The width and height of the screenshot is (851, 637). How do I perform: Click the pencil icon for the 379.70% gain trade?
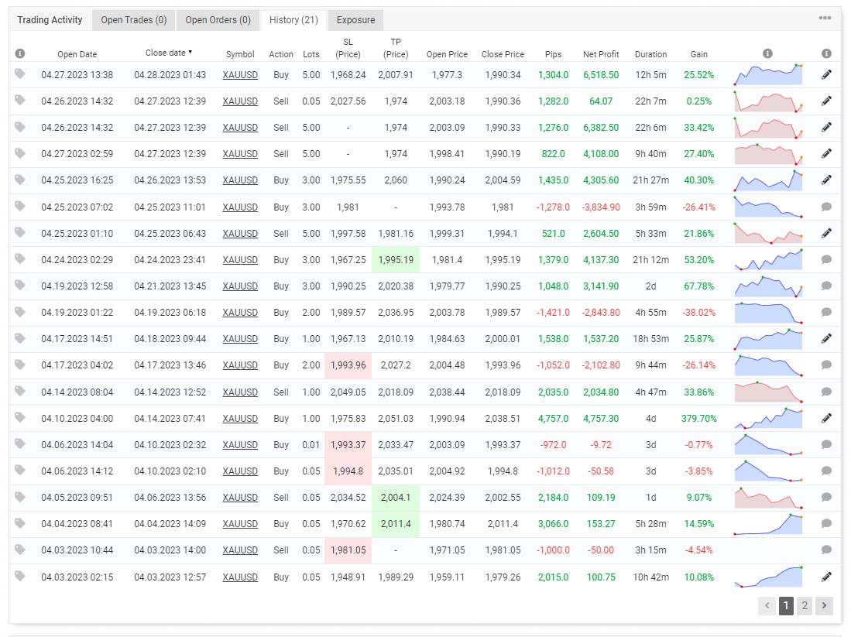[x=826, y=418]
